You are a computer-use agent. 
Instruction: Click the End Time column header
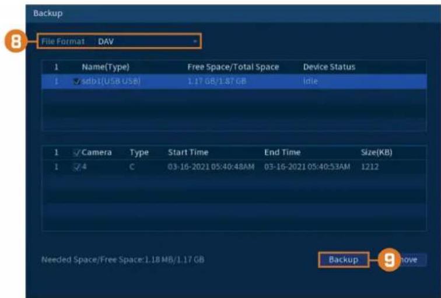click(x=282, y=153)
